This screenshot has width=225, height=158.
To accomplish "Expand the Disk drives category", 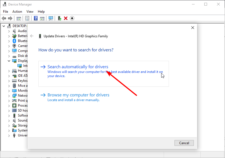I will (9, 56).
